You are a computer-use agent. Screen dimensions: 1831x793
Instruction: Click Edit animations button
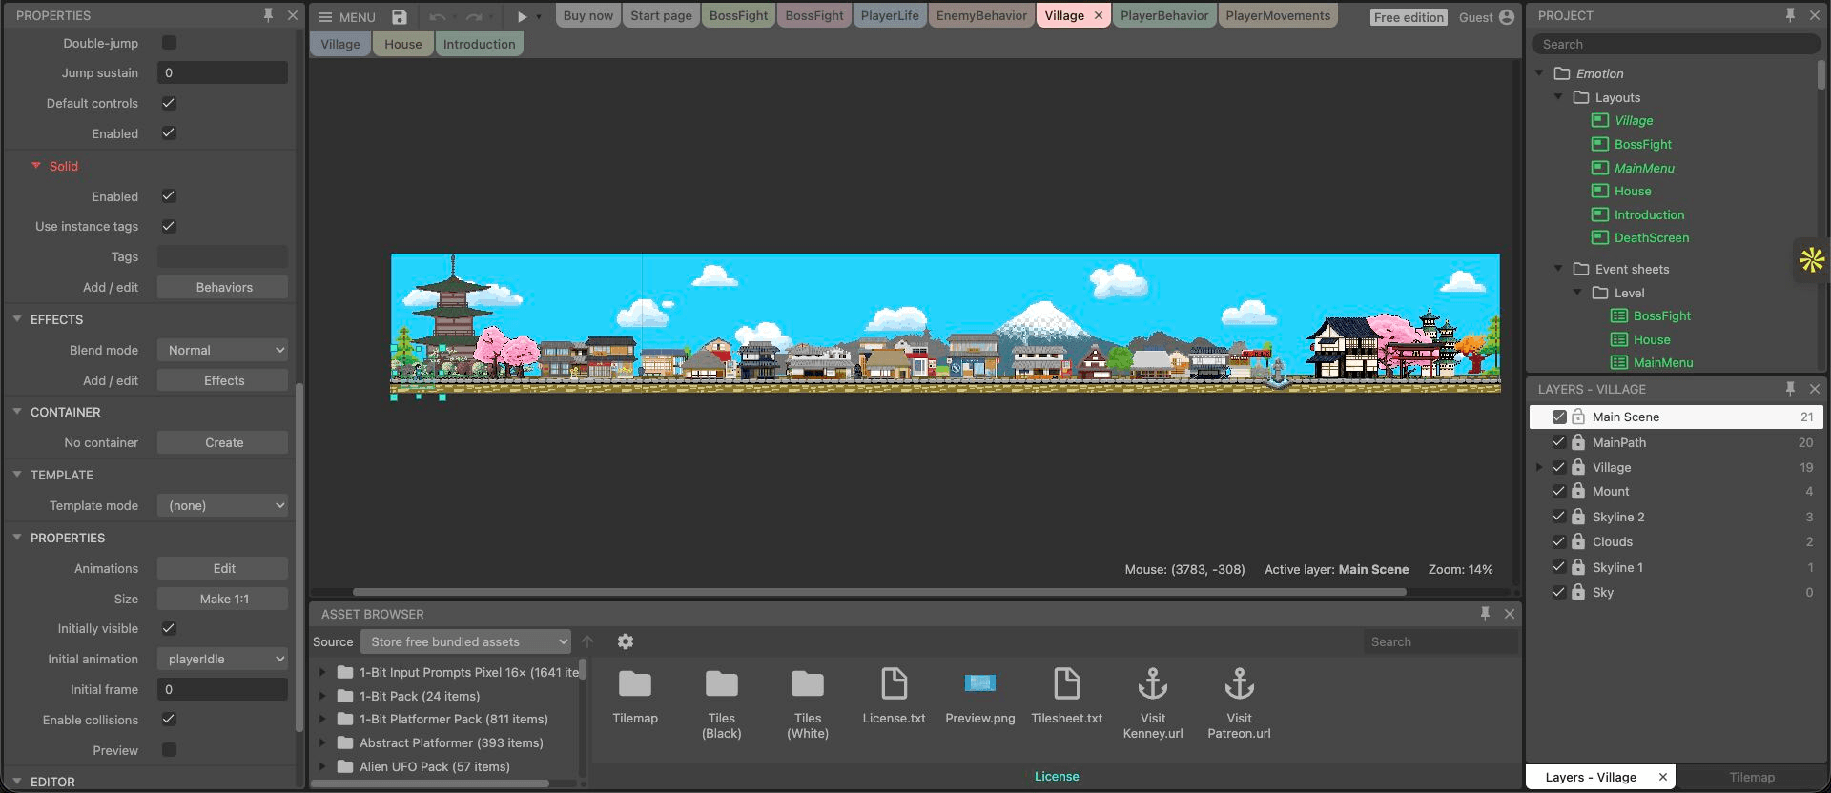click(x=222, y=568)
